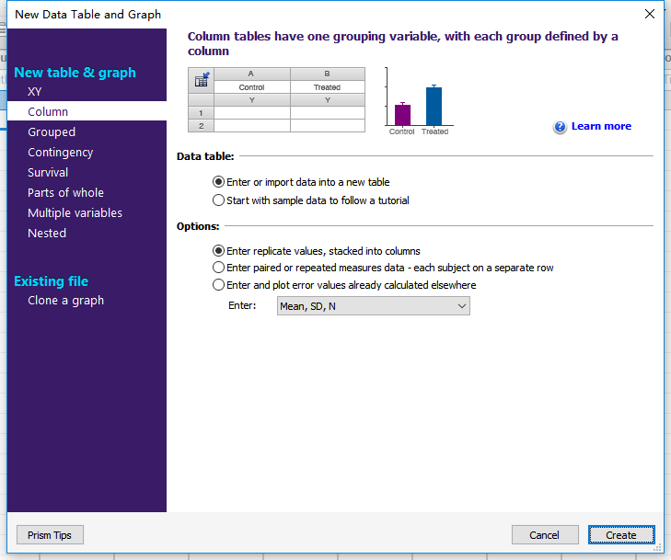This screenshot has width=671, height=560.
Task: Choose 'Enter and plot error values' option
Action: (344, 285)
